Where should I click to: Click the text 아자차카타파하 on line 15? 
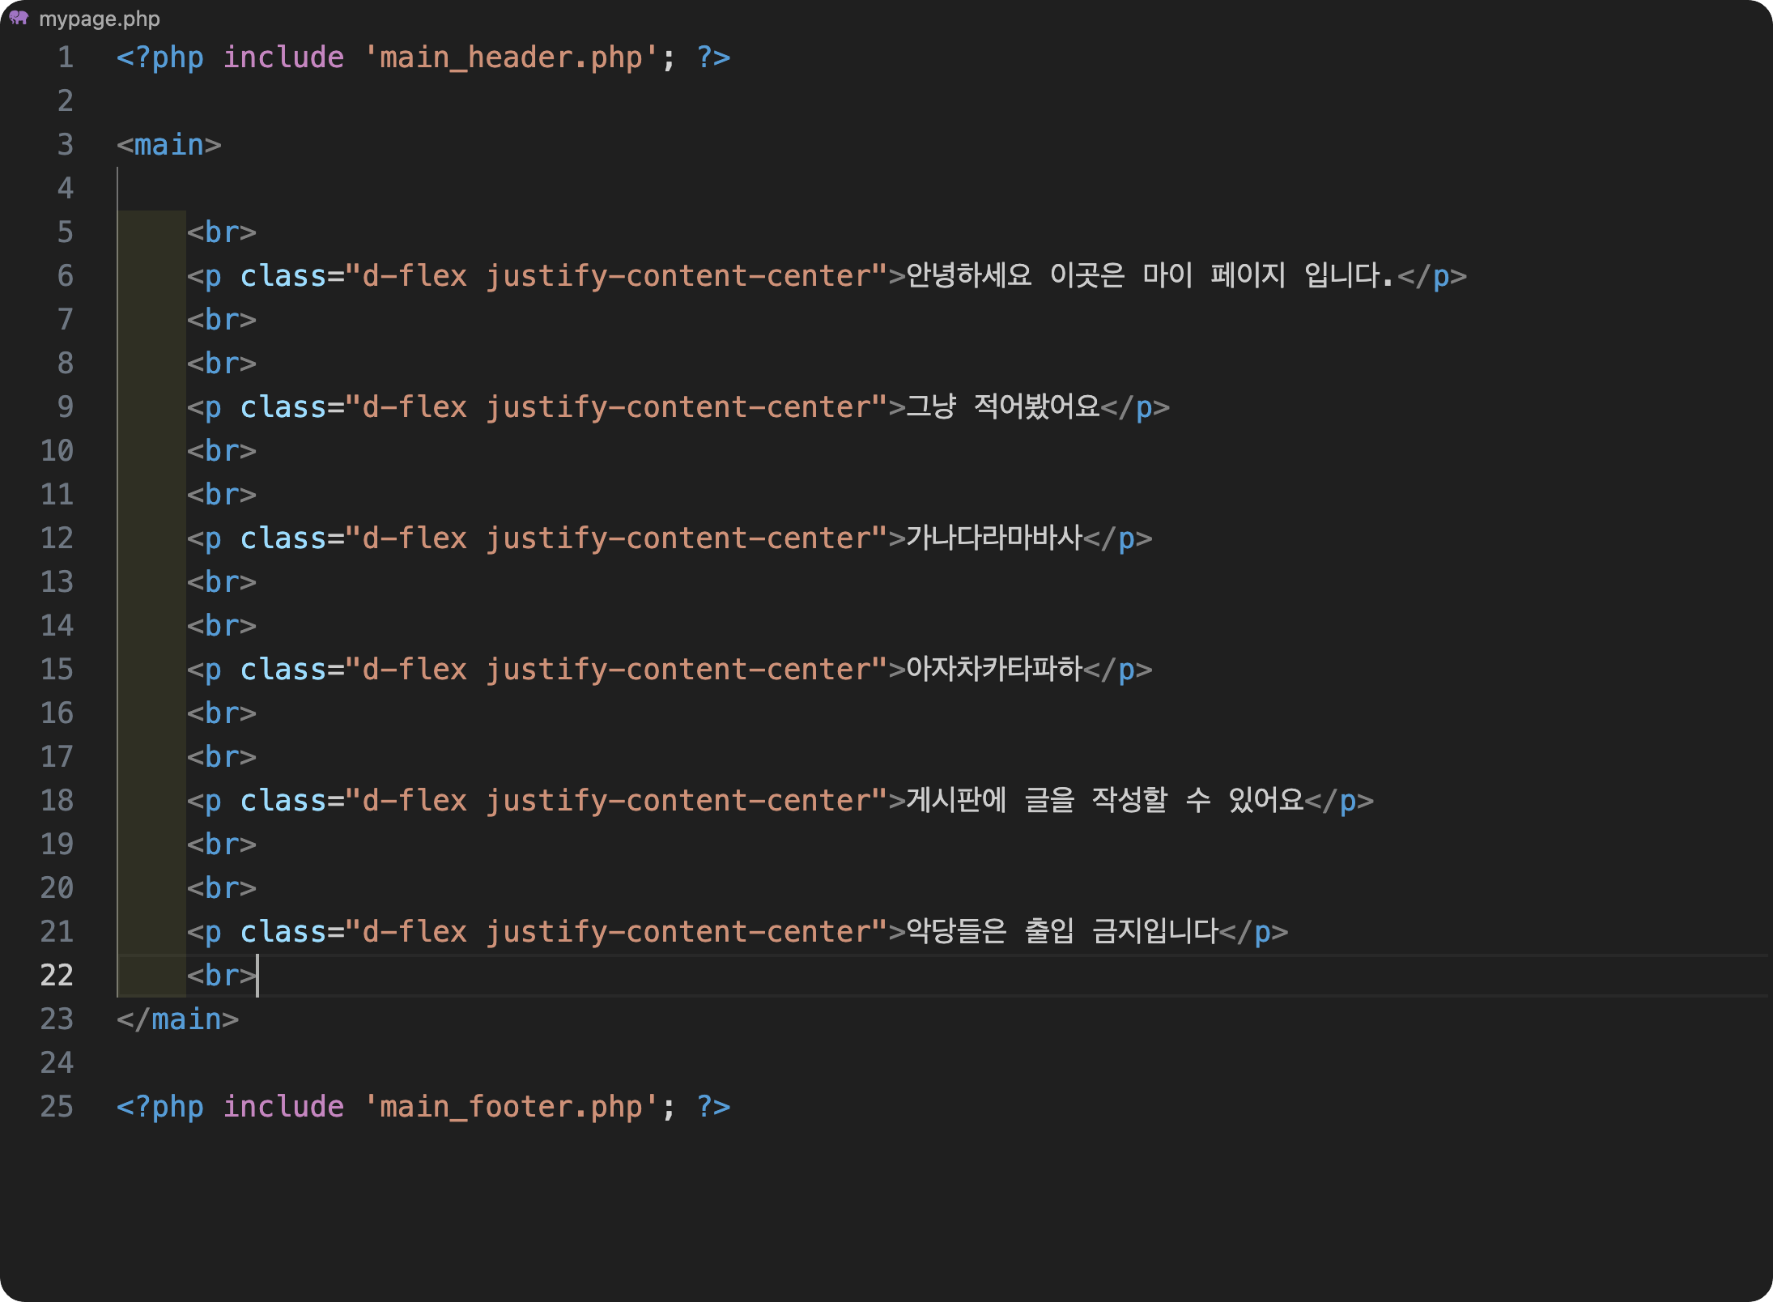pos(994,669)
